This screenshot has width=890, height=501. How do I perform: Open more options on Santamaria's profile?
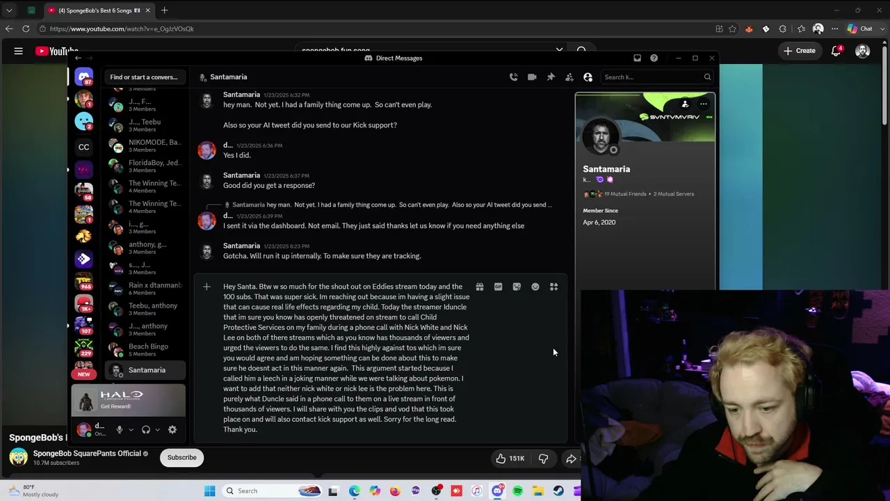(x=704, y=104)
